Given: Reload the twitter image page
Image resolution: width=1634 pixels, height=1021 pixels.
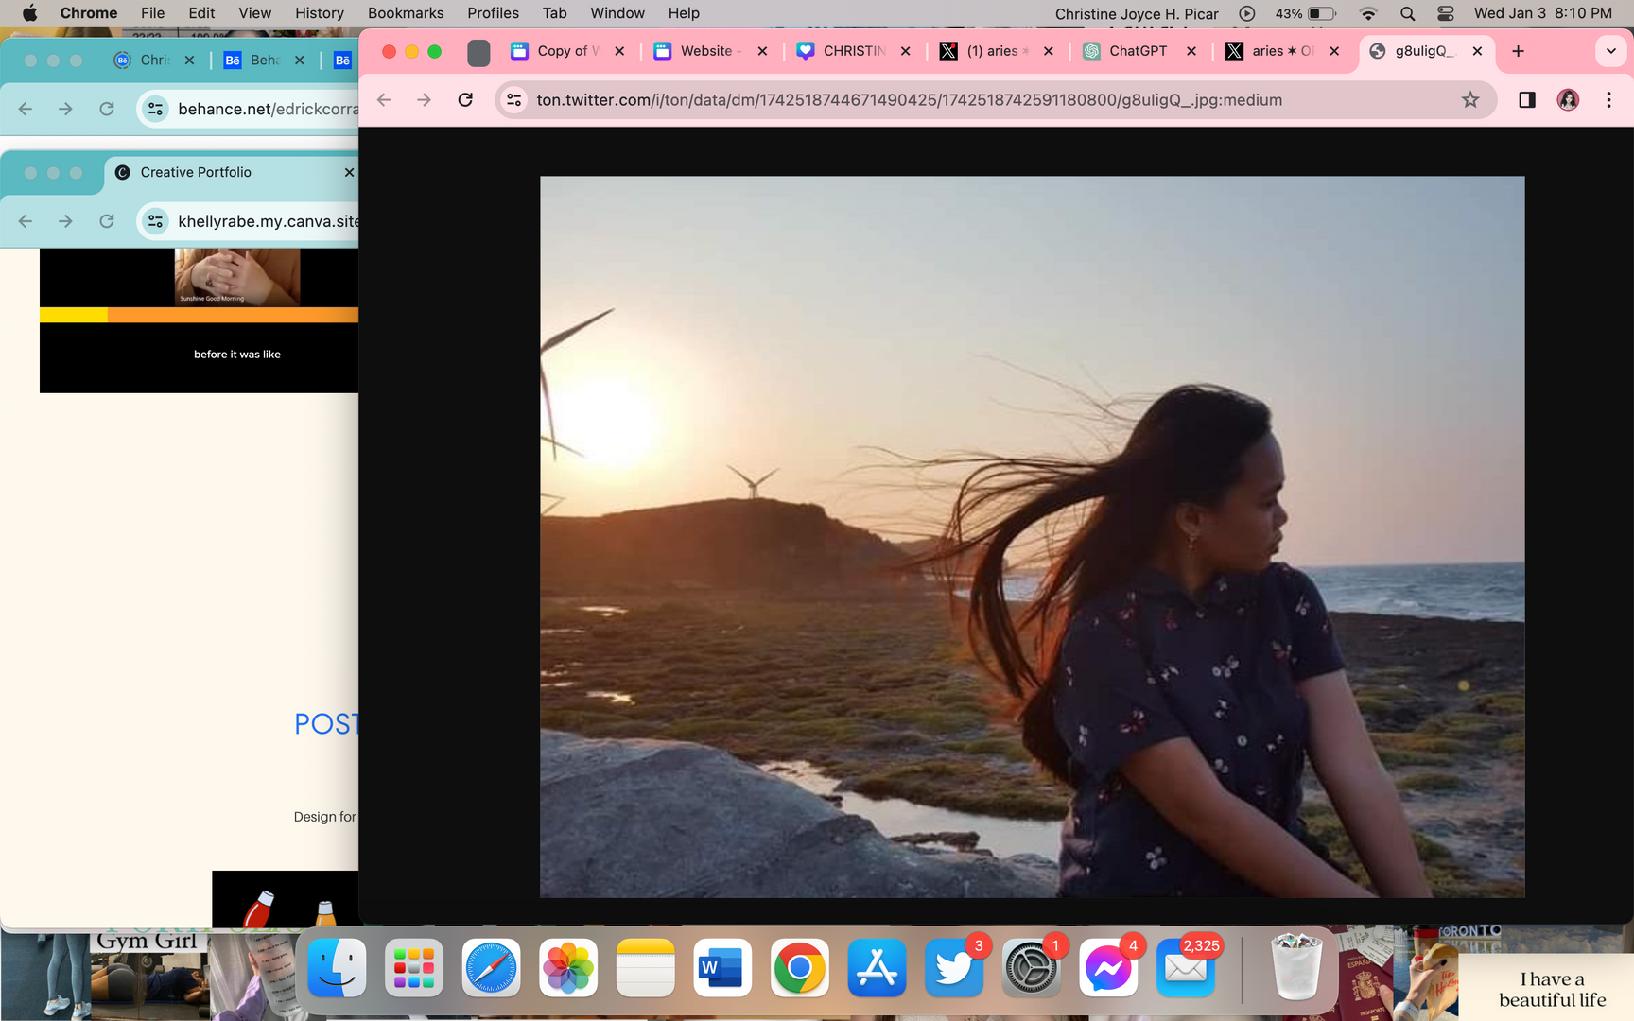Looking at the screenshot, I should coord(465,100).
